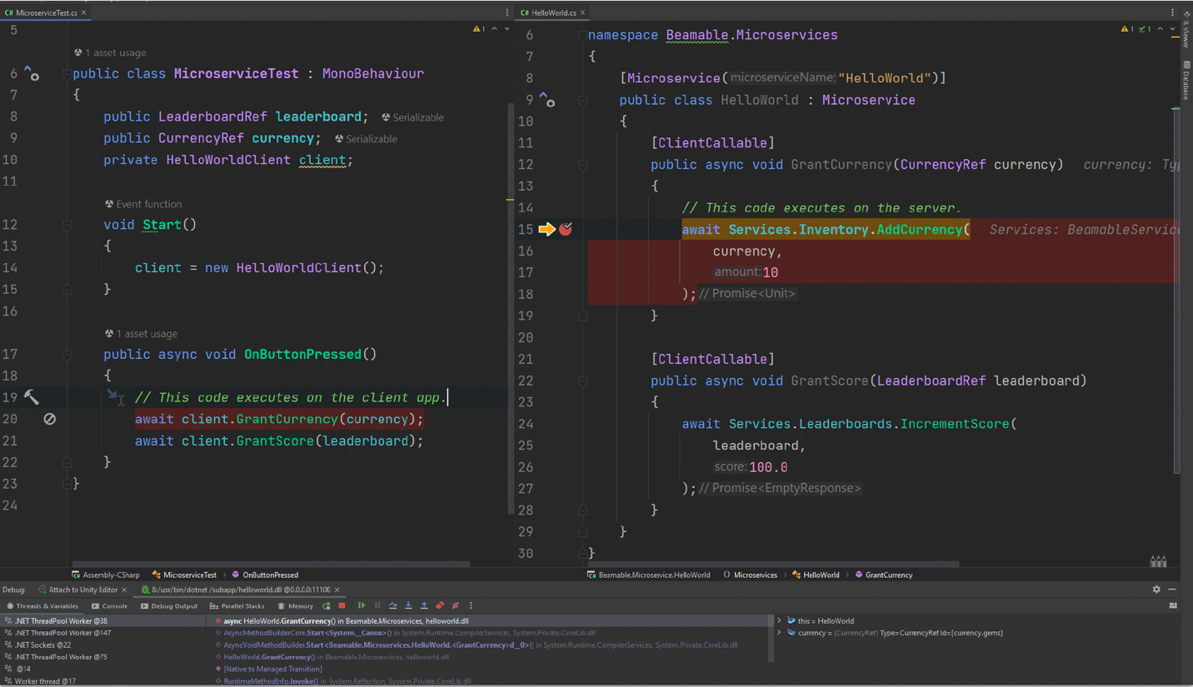Image resolution: width=1193 pixels, height=687 pixels.
Task: Click GrantCurrency breadcrumb in the right editor
Action: coord(888,575)
